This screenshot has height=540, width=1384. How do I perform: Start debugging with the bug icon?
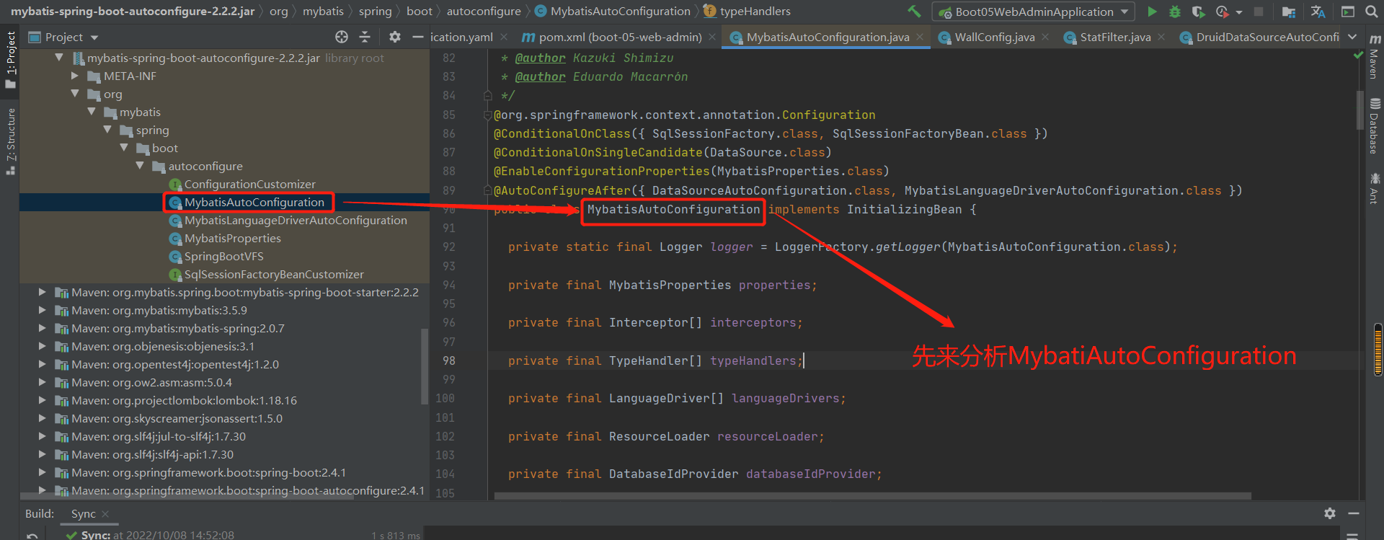[x=1175, y=12]
